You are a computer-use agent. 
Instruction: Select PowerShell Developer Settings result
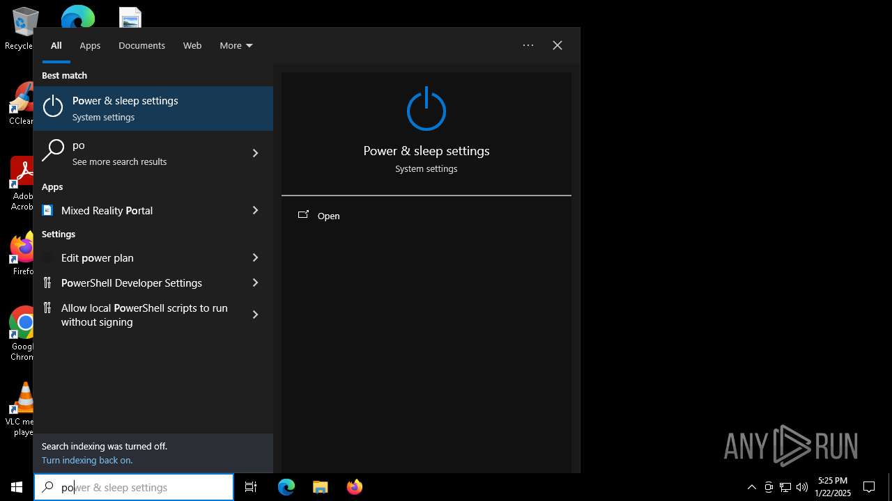153,283
